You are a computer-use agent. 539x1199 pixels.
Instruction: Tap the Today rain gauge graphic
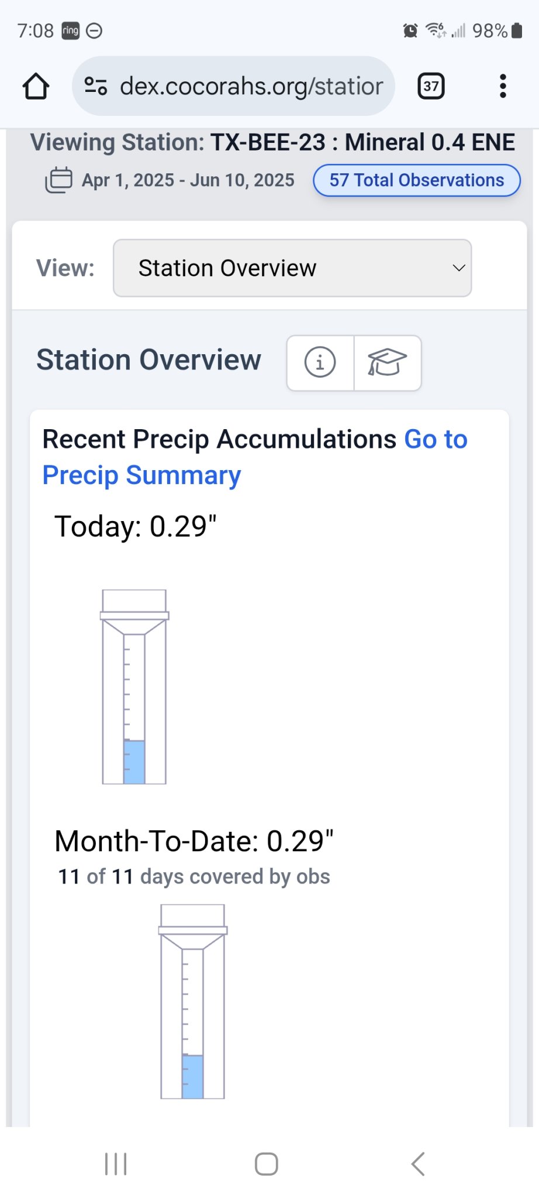point(134,687)
